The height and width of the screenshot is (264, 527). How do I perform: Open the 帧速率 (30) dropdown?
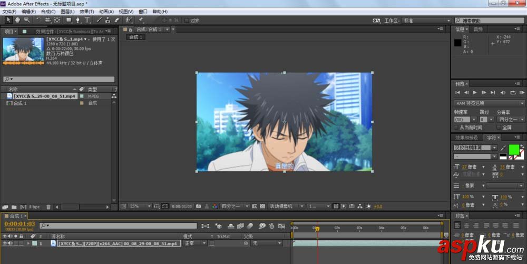tap(465, 120)
